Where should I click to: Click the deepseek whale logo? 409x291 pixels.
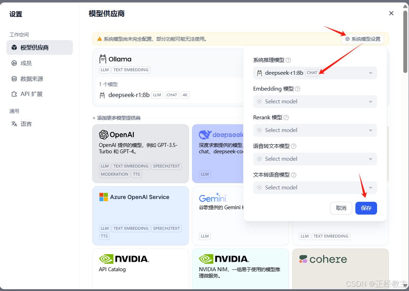[x=205, y=135]
